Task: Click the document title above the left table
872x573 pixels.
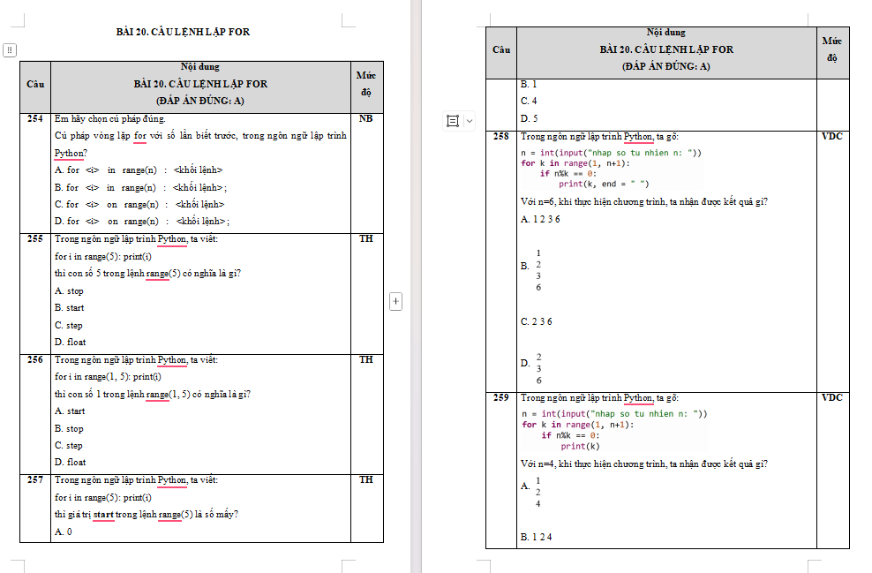Action: 183,32
